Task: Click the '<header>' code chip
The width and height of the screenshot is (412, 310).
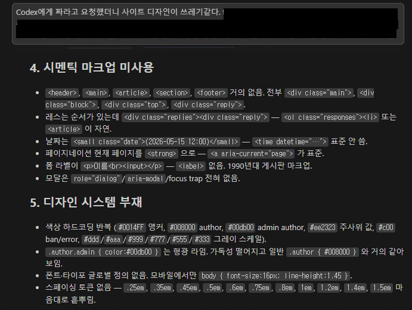Action: [x=62, y=93]
